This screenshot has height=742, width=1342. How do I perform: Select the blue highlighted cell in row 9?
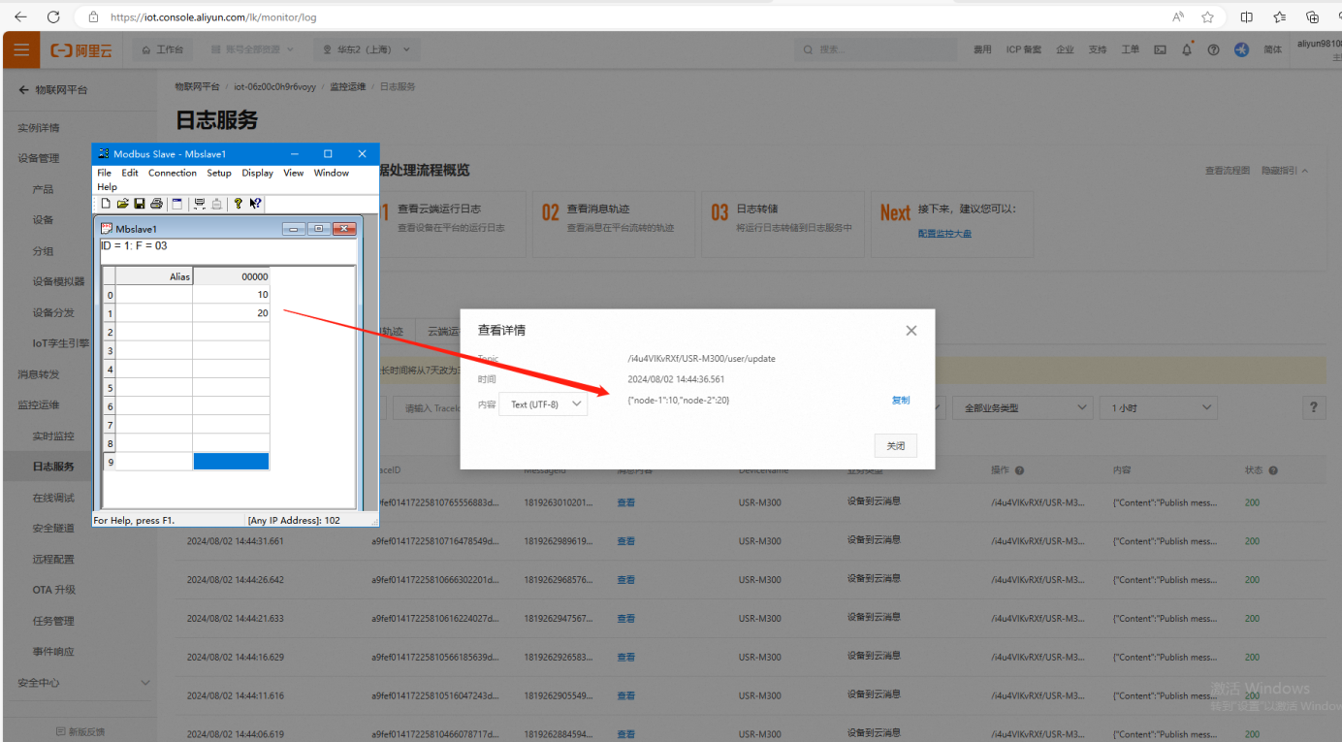point(231,462)
